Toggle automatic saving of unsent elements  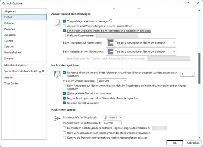click(64, 72)
